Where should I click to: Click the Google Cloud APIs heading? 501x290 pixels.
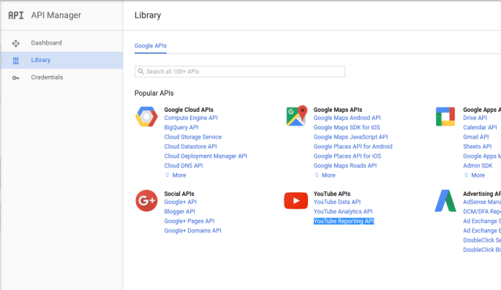point(189,110)
